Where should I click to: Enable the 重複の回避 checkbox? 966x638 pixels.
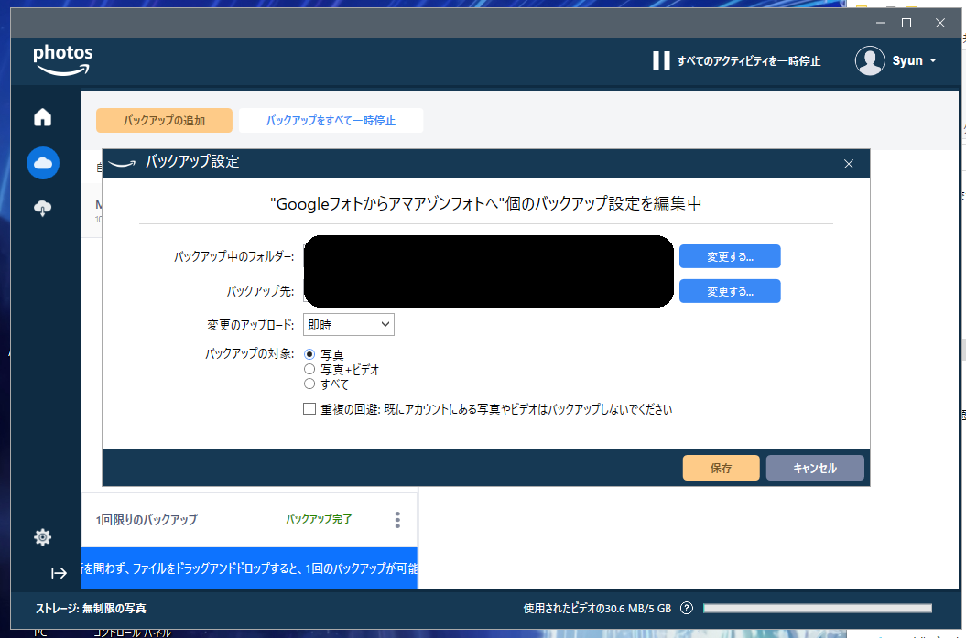[309, 409]
